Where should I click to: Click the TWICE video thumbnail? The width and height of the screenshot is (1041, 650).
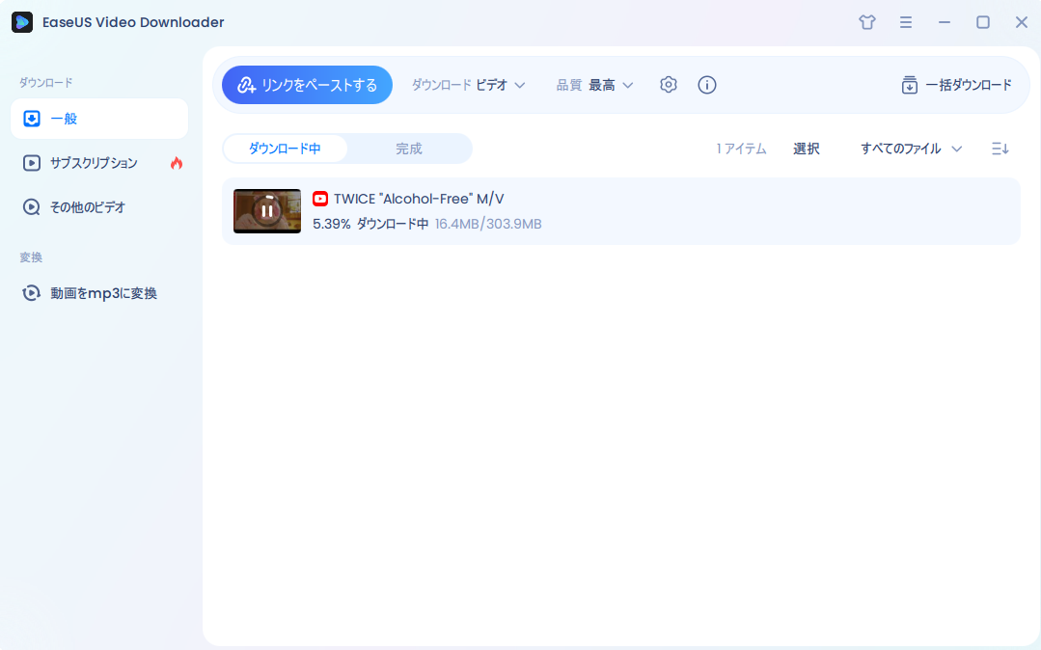pyautogui.click(x=266, y=210)
